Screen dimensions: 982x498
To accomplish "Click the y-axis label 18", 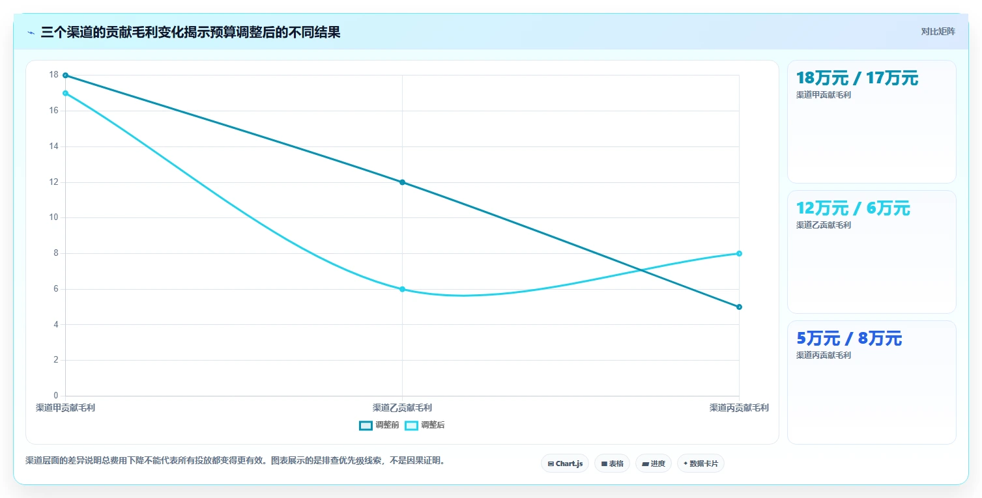I will (54, 75).
